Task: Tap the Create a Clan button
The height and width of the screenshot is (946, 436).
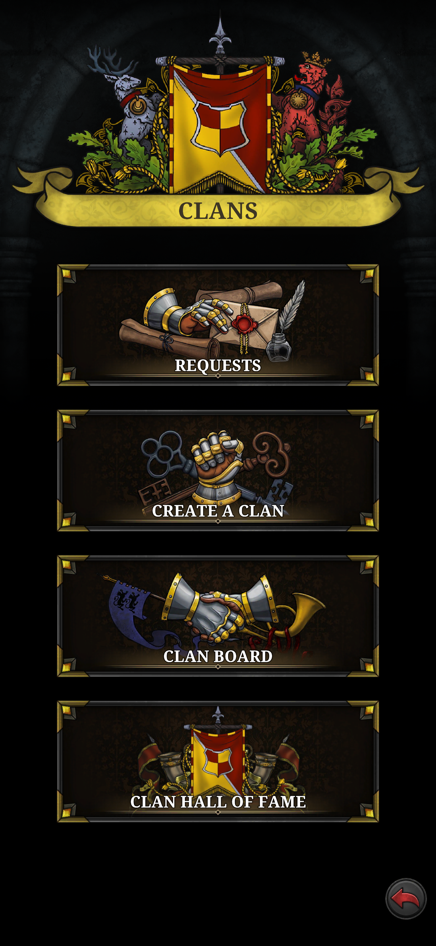Action: pos(218,470)
